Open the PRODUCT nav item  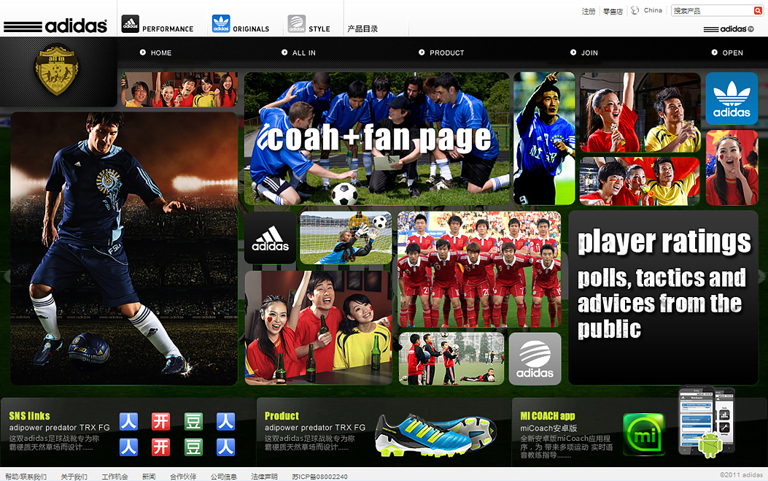click(x=441, y=53)
